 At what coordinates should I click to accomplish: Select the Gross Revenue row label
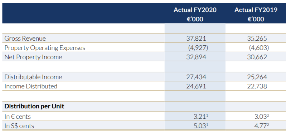25,39
